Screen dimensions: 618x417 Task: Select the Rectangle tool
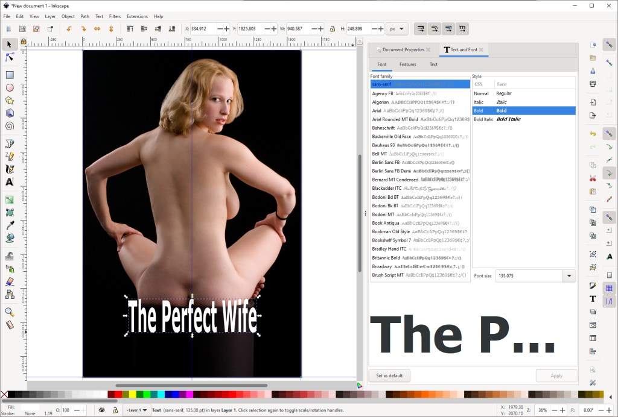[x=10, y=75]
